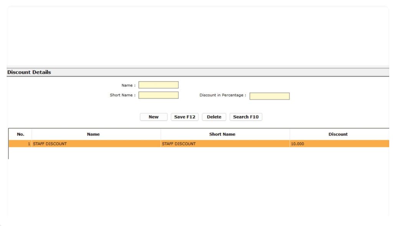Click Save F12 button
Image resolution: width=393 pixels, height=226 pixels.
185,117
